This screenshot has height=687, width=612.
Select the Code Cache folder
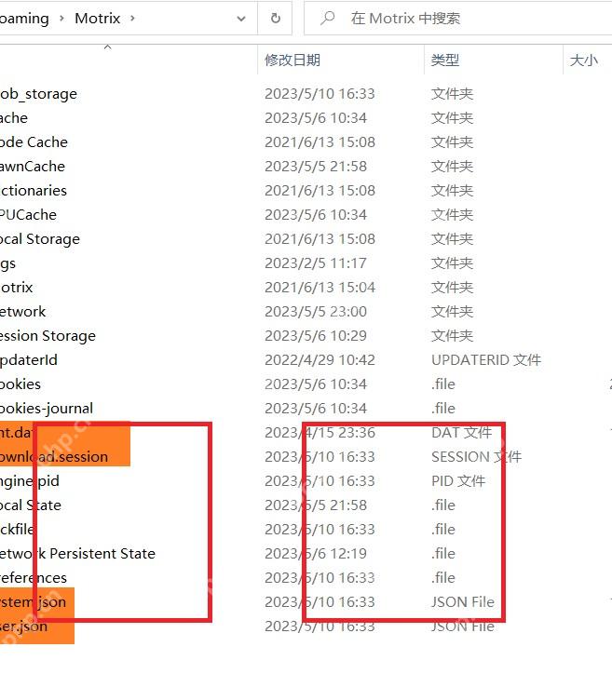[x=34, y=141]
